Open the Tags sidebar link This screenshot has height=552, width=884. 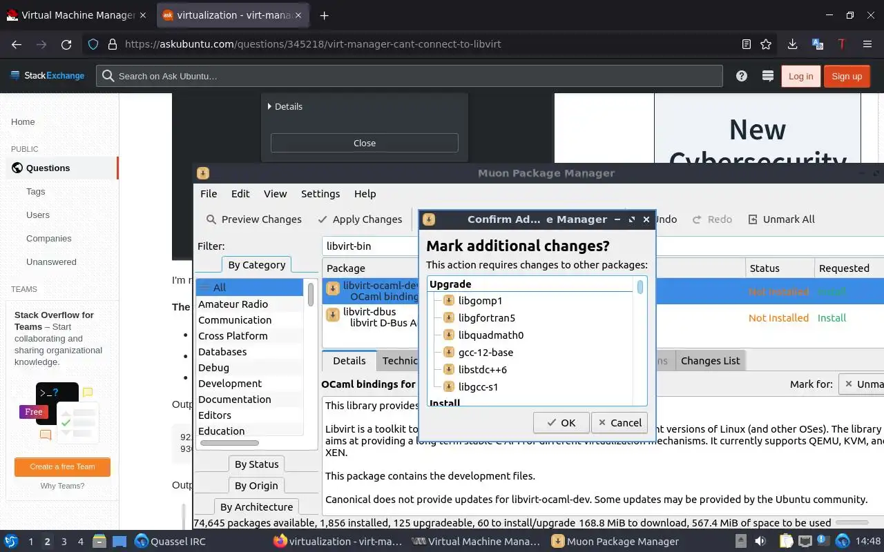36,192
